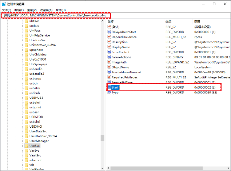Select the UrsChipidea key label

(x=38, y=54)
